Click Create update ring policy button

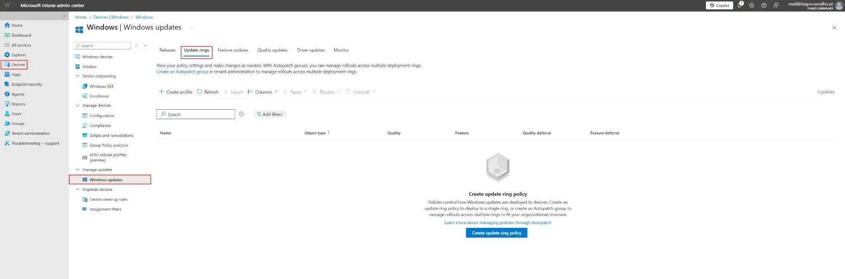point(496,233)
